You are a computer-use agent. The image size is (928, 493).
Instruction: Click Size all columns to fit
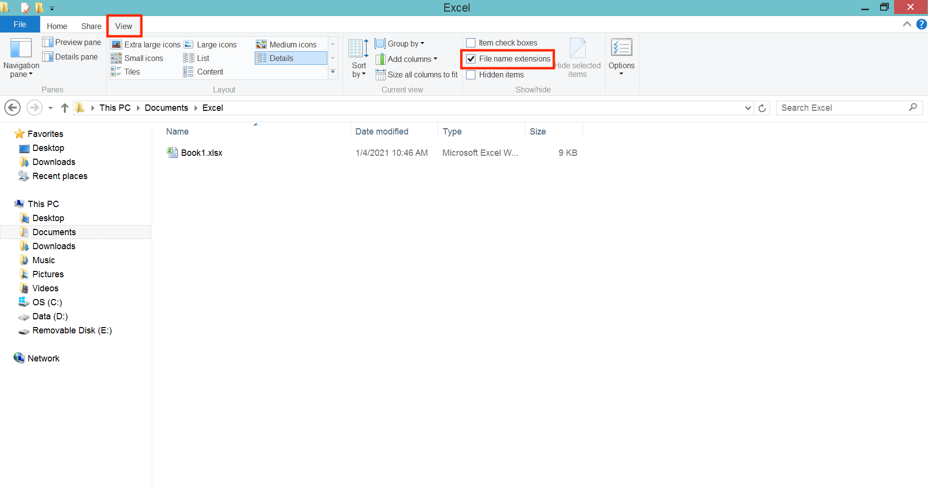[416, 75]
